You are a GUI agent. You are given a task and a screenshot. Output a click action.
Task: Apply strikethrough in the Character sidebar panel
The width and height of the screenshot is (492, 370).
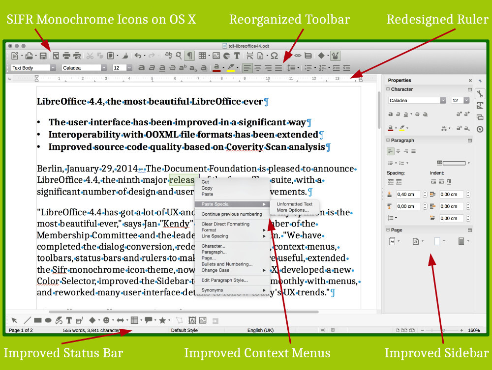point(417,114)
